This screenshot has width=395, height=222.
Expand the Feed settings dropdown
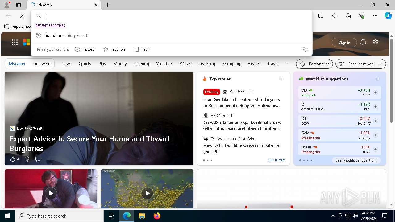361,64
